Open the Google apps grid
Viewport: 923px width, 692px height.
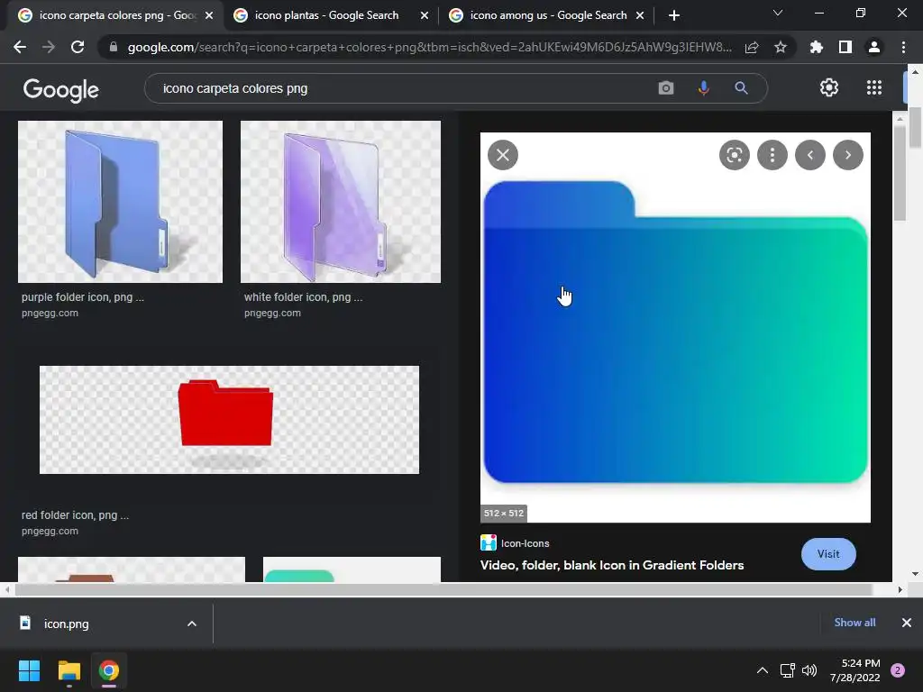coord(874,87)
